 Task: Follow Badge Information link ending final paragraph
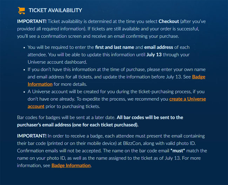71,165
